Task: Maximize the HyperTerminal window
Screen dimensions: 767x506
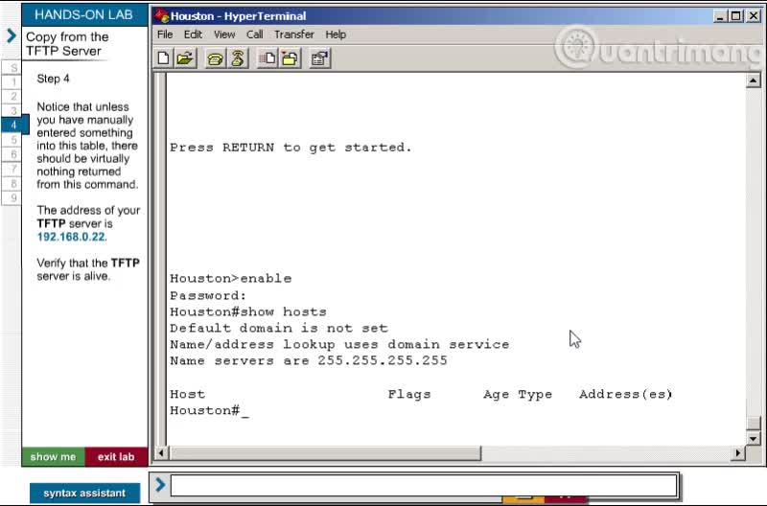Action: (x=735, y=16)
